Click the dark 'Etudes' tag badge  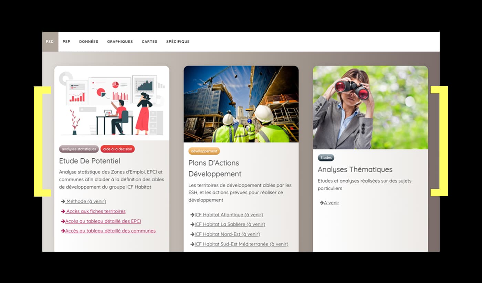coord(326,158)
